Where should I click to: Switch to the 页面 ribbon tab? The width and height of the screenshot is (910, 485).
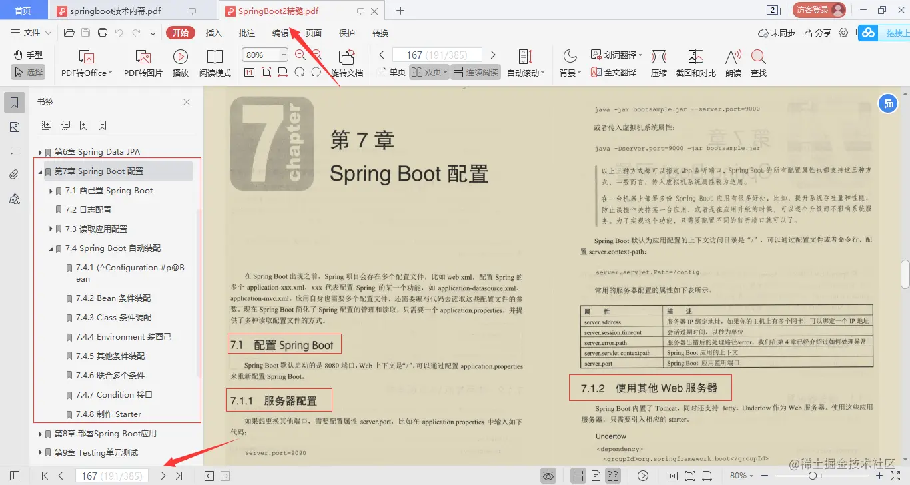(x=314, y=33)
